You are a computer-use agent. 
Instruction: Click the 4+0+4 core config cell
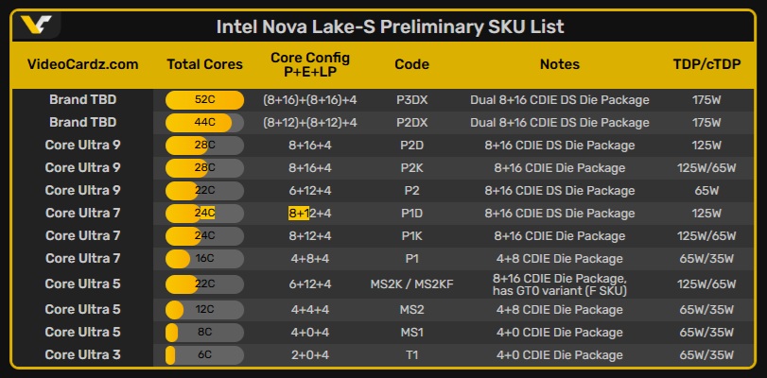pos(310,332)
